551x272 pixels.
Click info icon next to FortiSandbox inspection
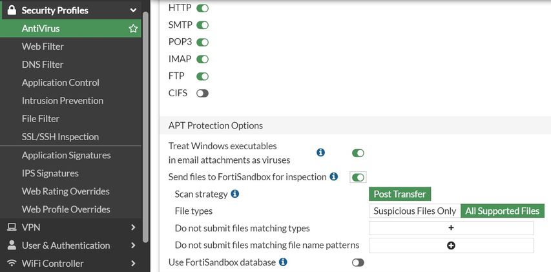[x=334, y=176]
